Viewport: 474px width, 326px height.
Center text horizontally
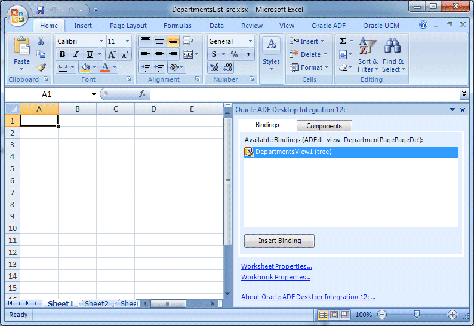(159, 54)
